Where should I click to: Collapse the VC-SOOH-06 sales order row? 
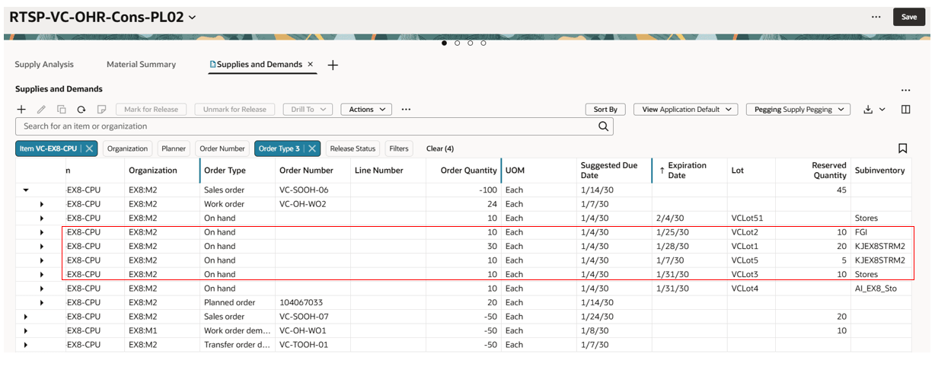[x=26, y=190]
